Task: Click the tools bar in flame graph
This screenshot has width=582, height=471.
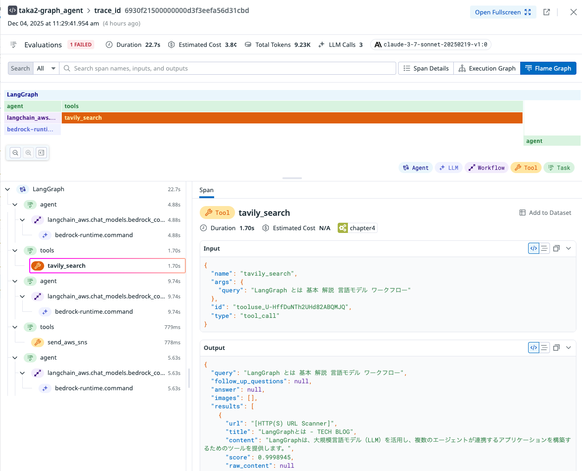Action: pos(292,106)
